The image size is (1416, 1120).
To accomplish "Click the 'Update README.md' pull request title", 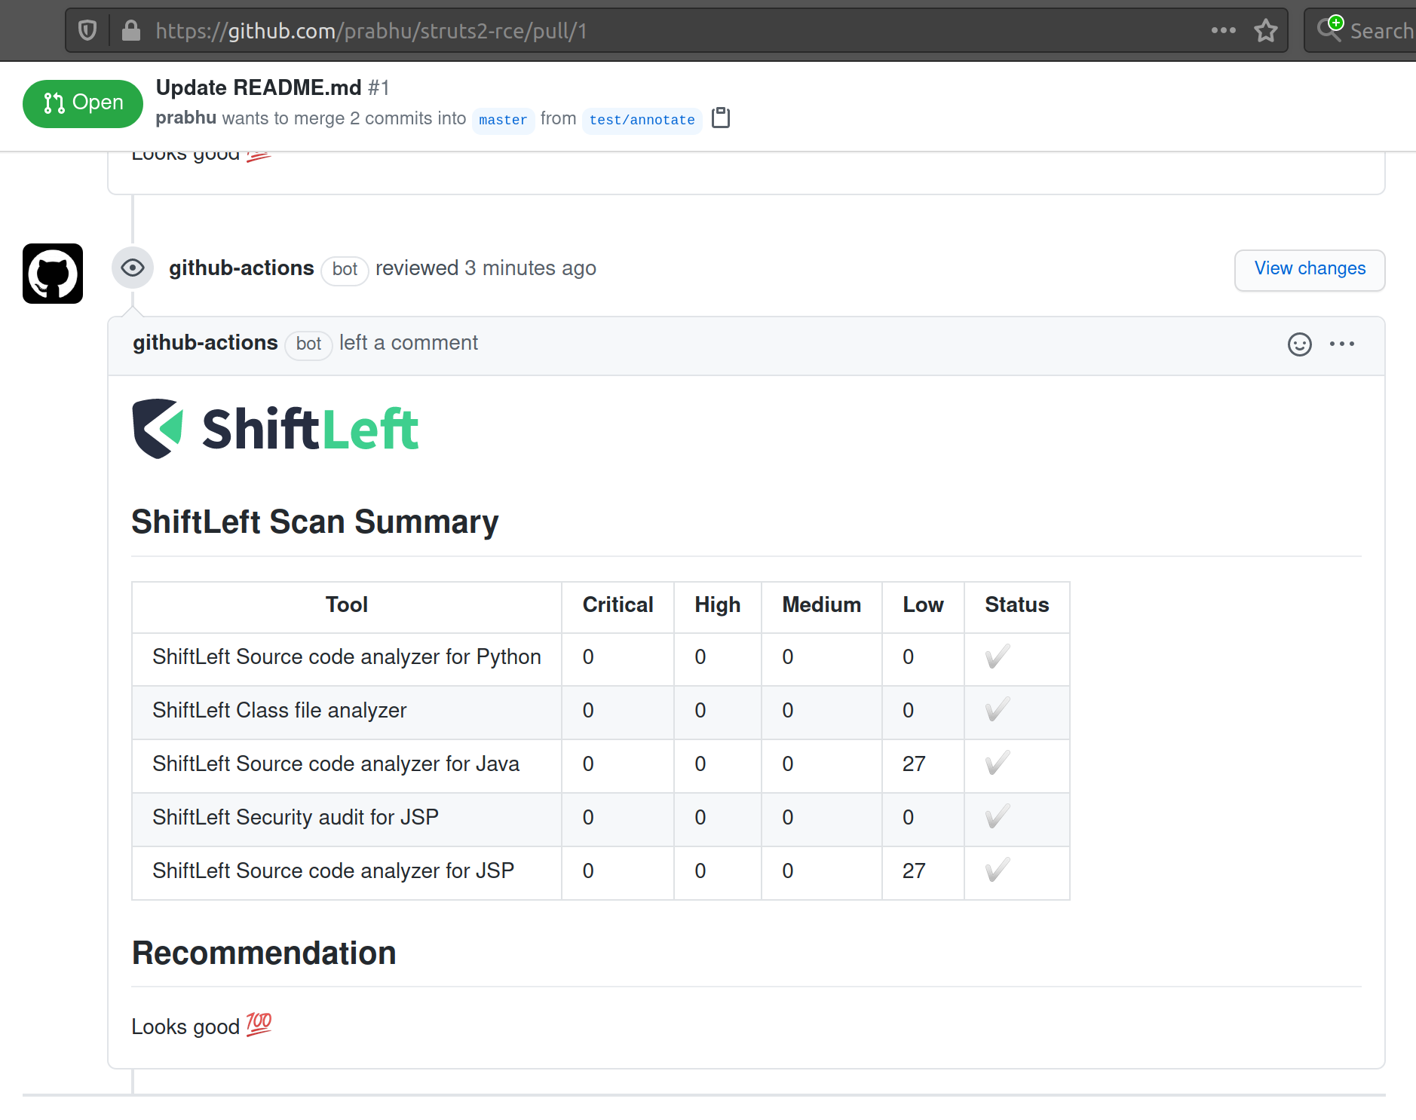I will [259, 88].
